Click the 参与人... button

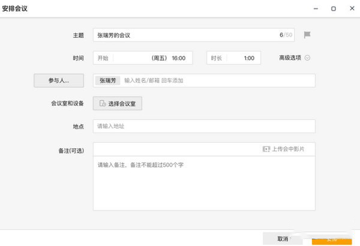pyautogui.click(x=58, y=80)
